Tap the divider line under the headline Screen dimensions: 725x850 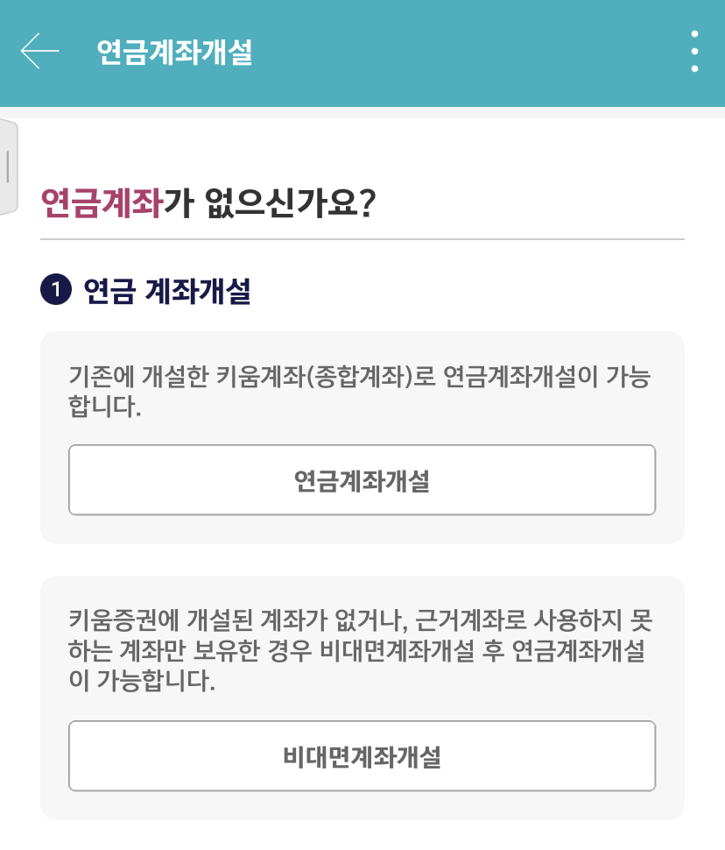click(x=362, y=233)
